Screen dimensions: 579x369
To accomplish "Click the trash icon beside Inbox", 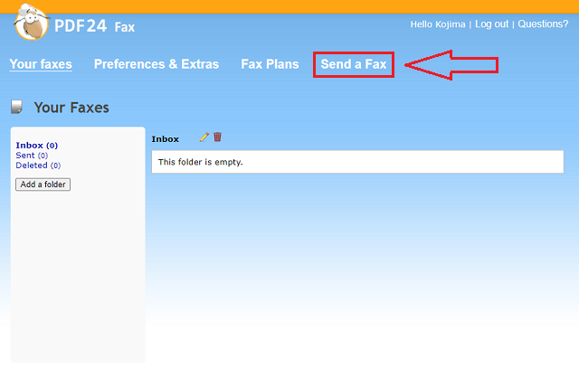I will [217, 137].
